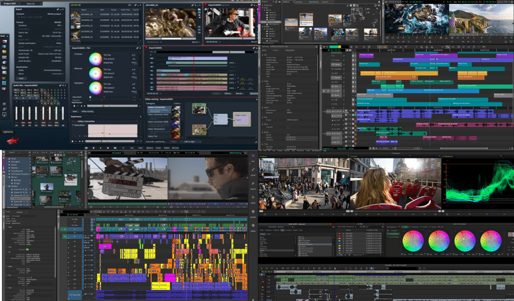Collapse the Dailies folder in Avid bin tree
This screenshot has height=301, width=514.
point(7,186)
